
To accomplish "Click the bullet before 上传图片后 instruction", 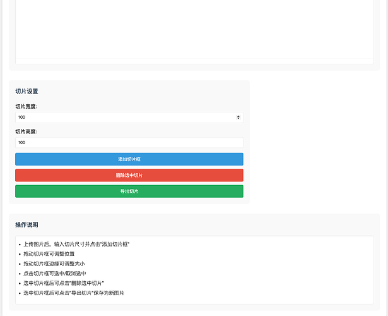I will coord(21,244).
